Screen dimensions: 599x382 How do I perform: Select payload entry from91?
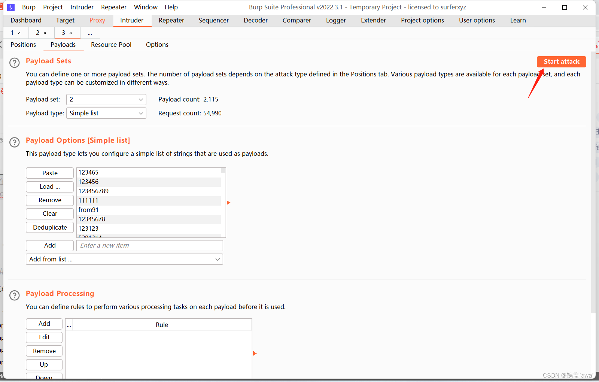pyautogui.click(x=149, y=210)
